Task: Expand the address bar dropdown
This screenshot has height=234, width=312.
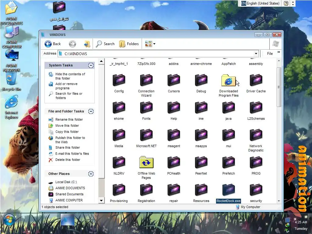Action: pos(256,54)
